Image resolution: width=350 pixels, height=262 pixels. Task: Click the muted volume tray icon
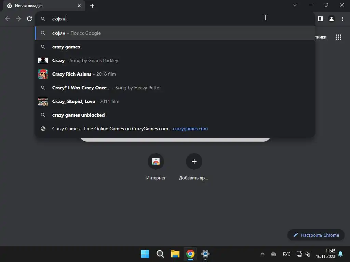[308, 254]
